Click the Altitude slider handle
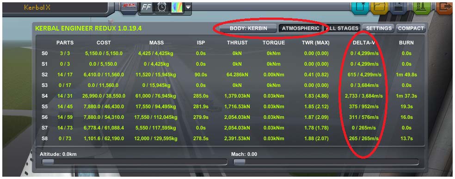The height and width of the screenshot is (179, 455). click(x=48, y=161)
